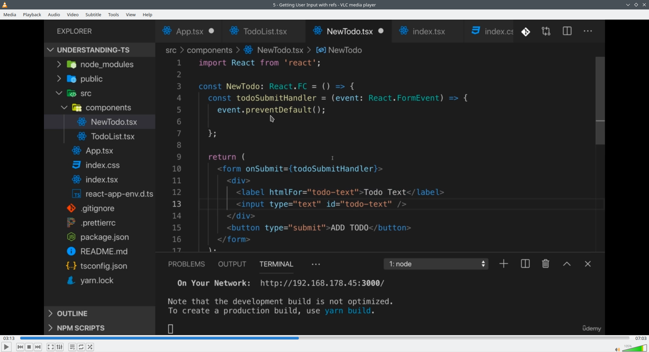Screen dimensions: 649x352
Task: Open tsconfig.json in the explorer
Action: pos(100,266)
